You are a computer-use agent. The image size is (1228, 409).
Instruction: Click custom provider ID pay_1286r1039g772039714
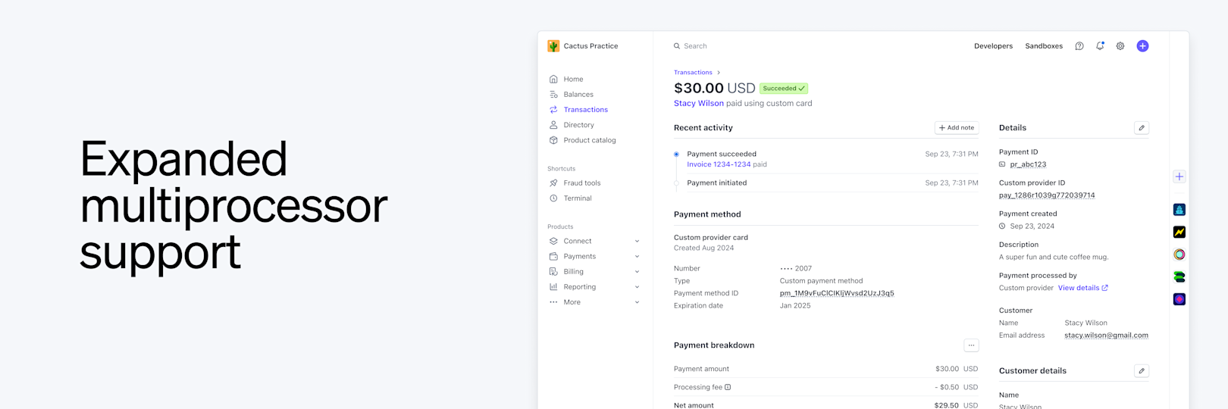pos(1047,195)
